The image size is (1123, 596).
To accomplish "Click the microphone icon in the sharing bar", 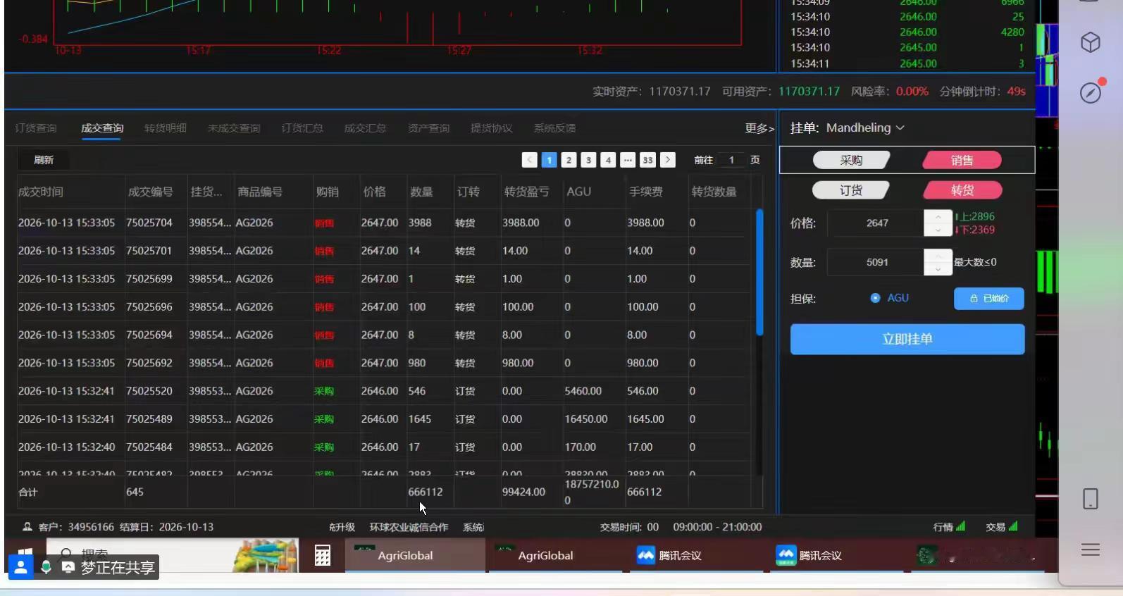I will (46, 567).
